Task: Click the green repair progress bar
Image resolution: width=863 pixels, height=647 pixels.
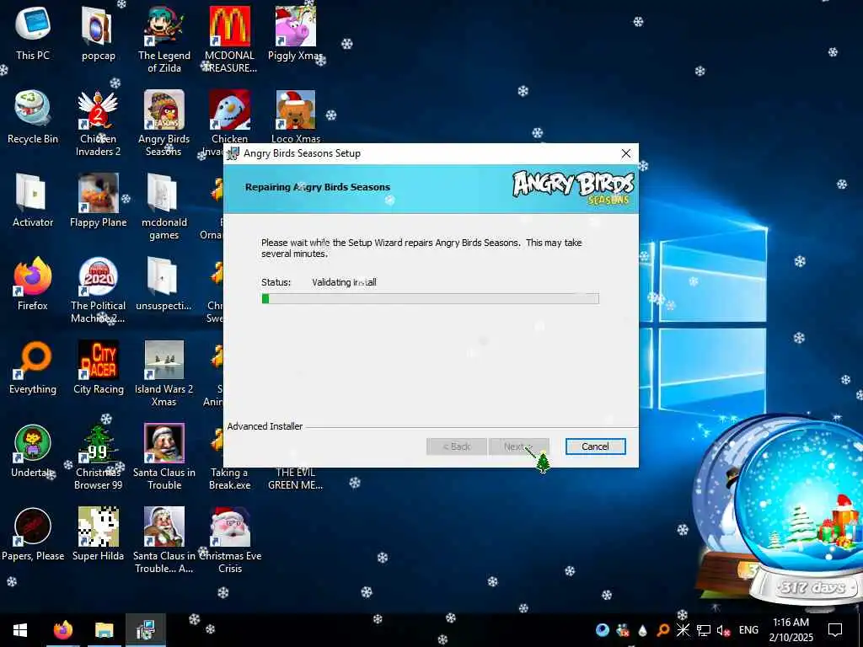Action: point(430,298)
